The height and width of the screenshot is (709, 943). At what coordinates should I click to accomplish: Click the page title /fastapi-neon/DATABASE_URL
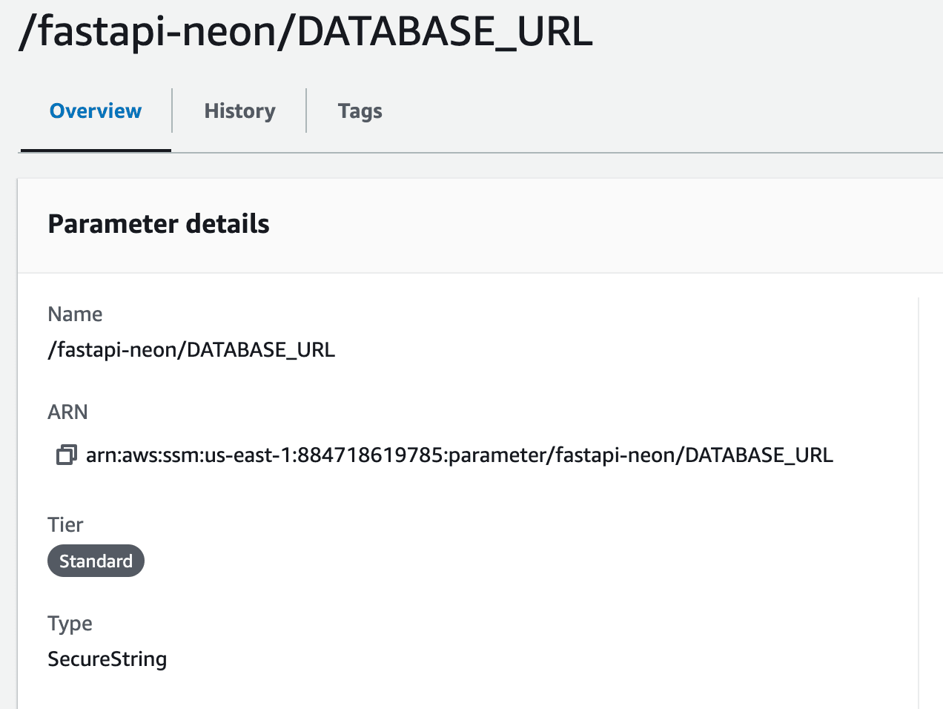pyautogui.click(x=305, y=32)
